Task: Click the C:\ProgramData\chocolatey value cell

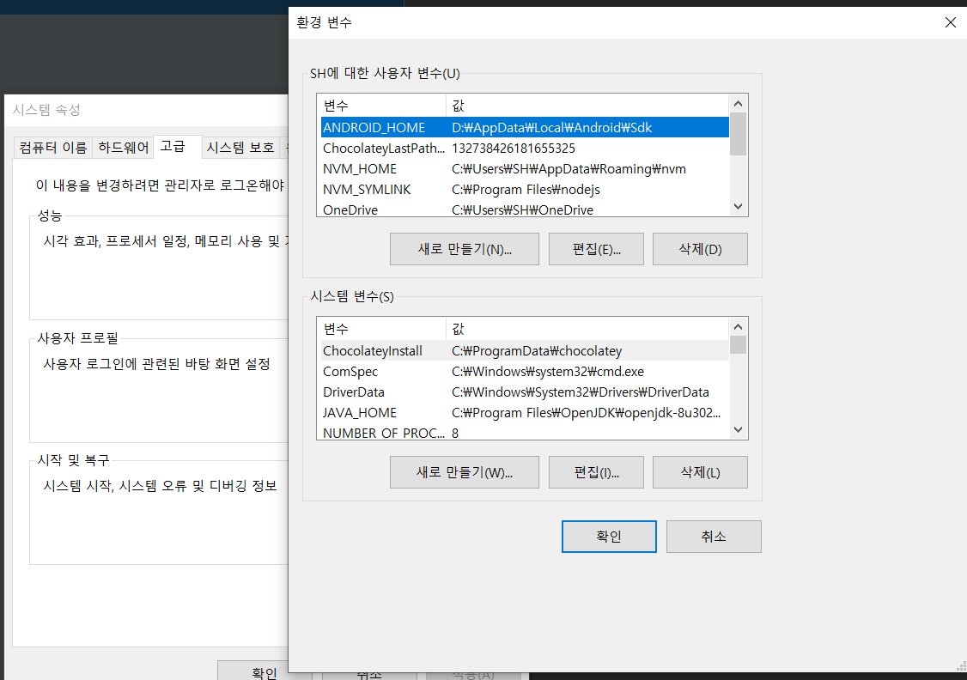Action: (537, 351)
